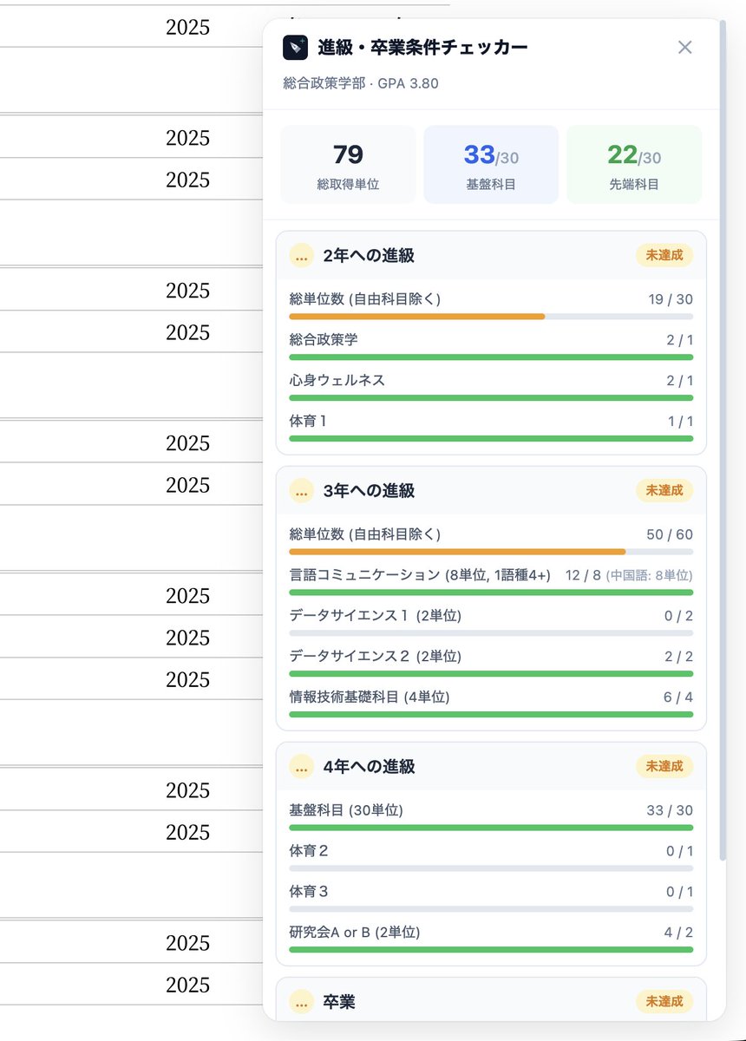Click the 体育３ progress bar

[491, 909]
